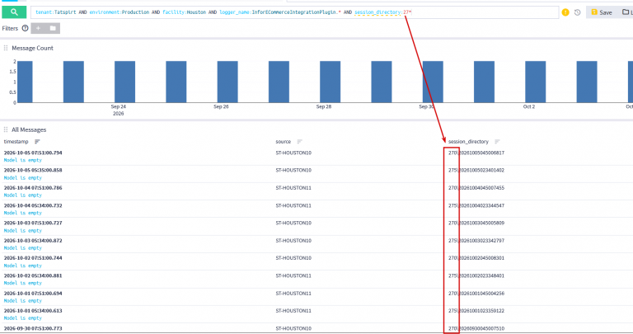This screenshot has height=334, width=633.
Task: Click the Sep 24 axis label on histogram
Action: click(119, 106)
